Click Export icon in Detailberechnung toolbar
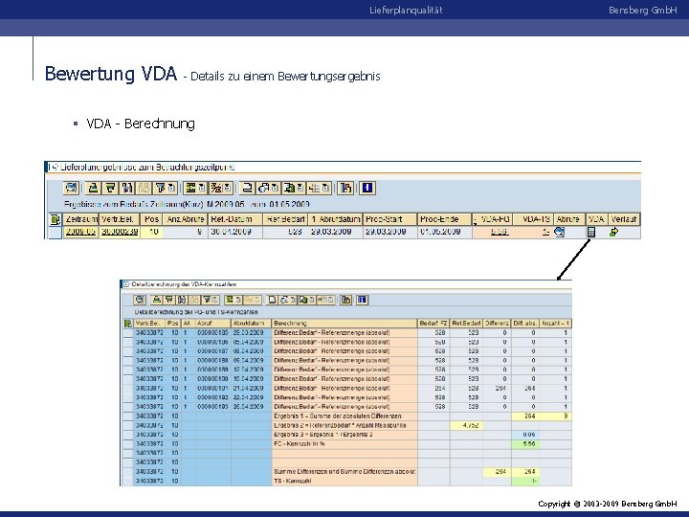This screenshot has width=689, height=517. 303,300
